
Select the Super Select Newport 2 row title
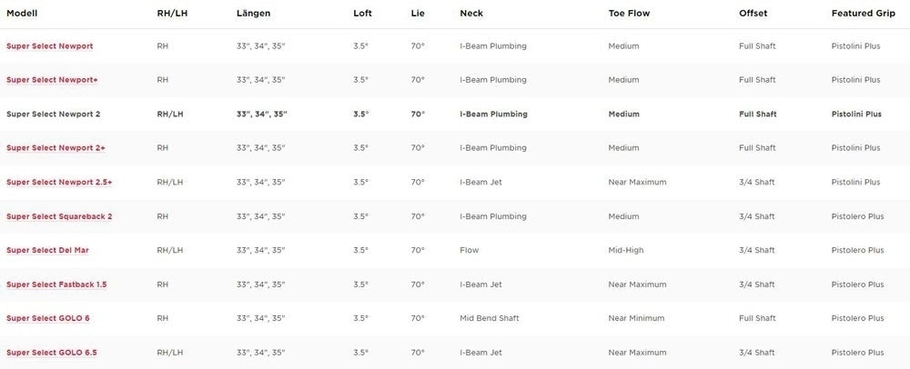coord(53,115)
